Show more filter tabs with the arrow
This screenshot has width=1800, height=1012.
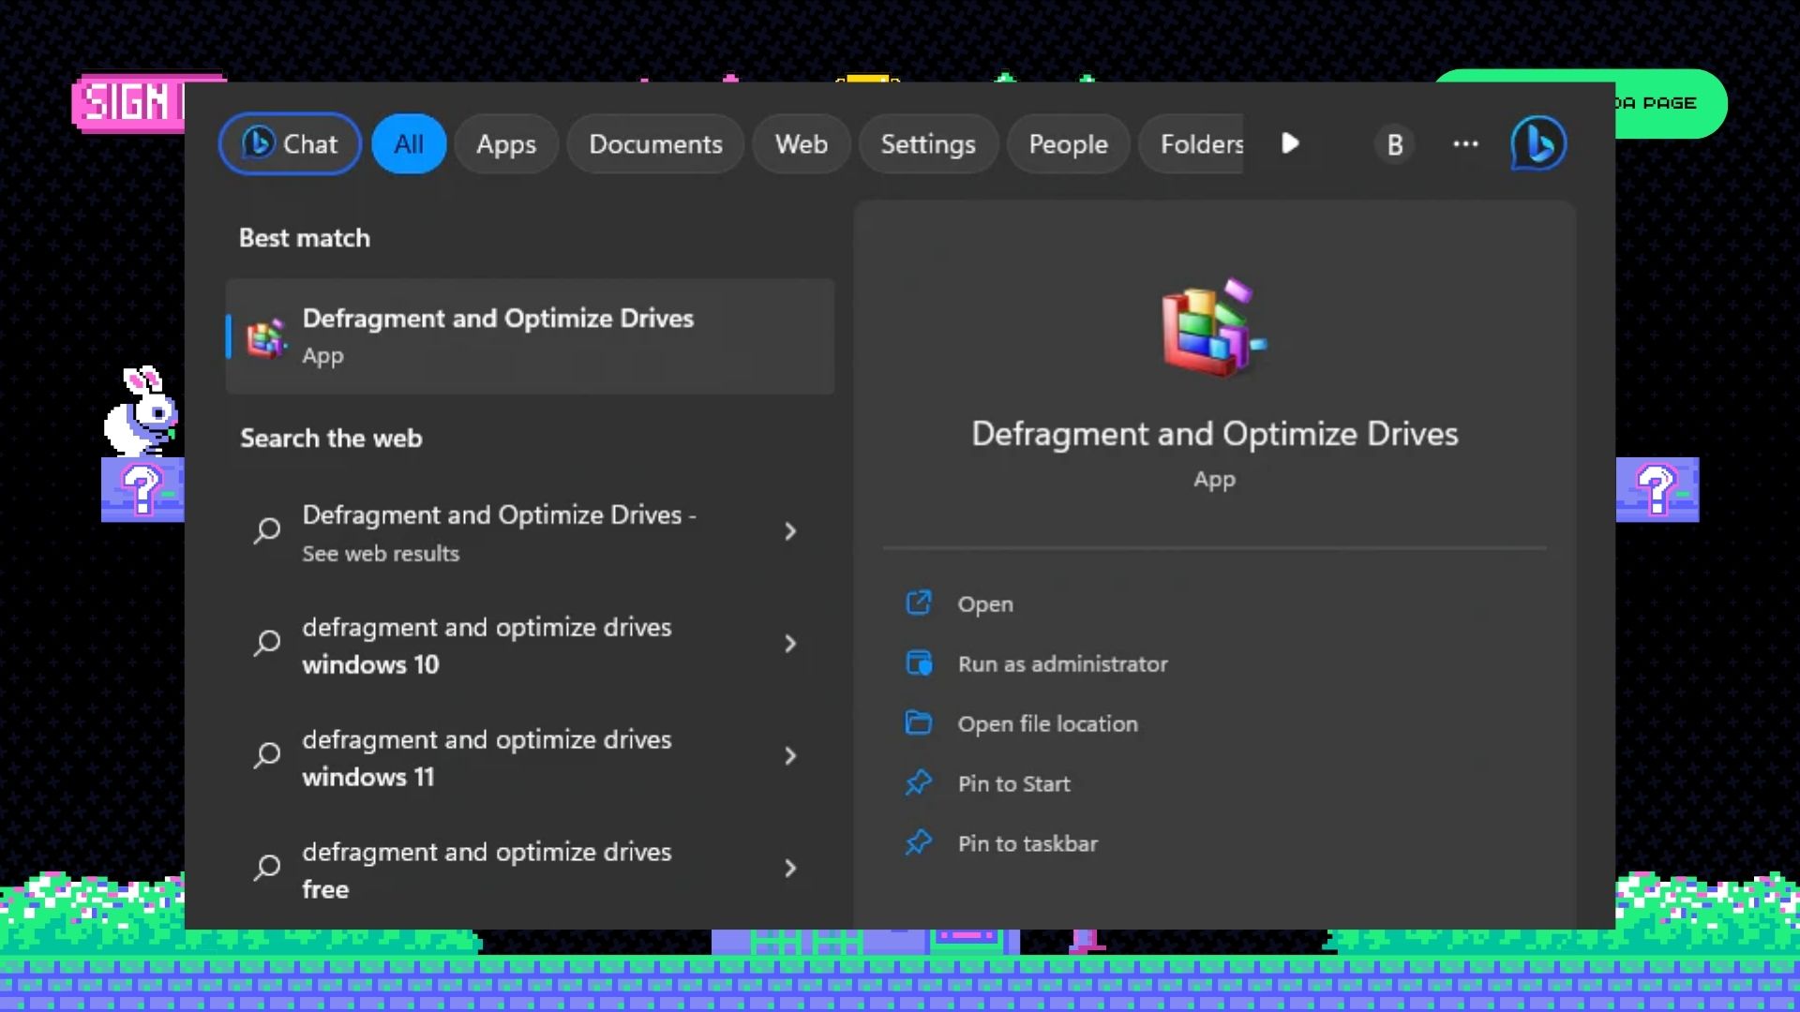1290,143
